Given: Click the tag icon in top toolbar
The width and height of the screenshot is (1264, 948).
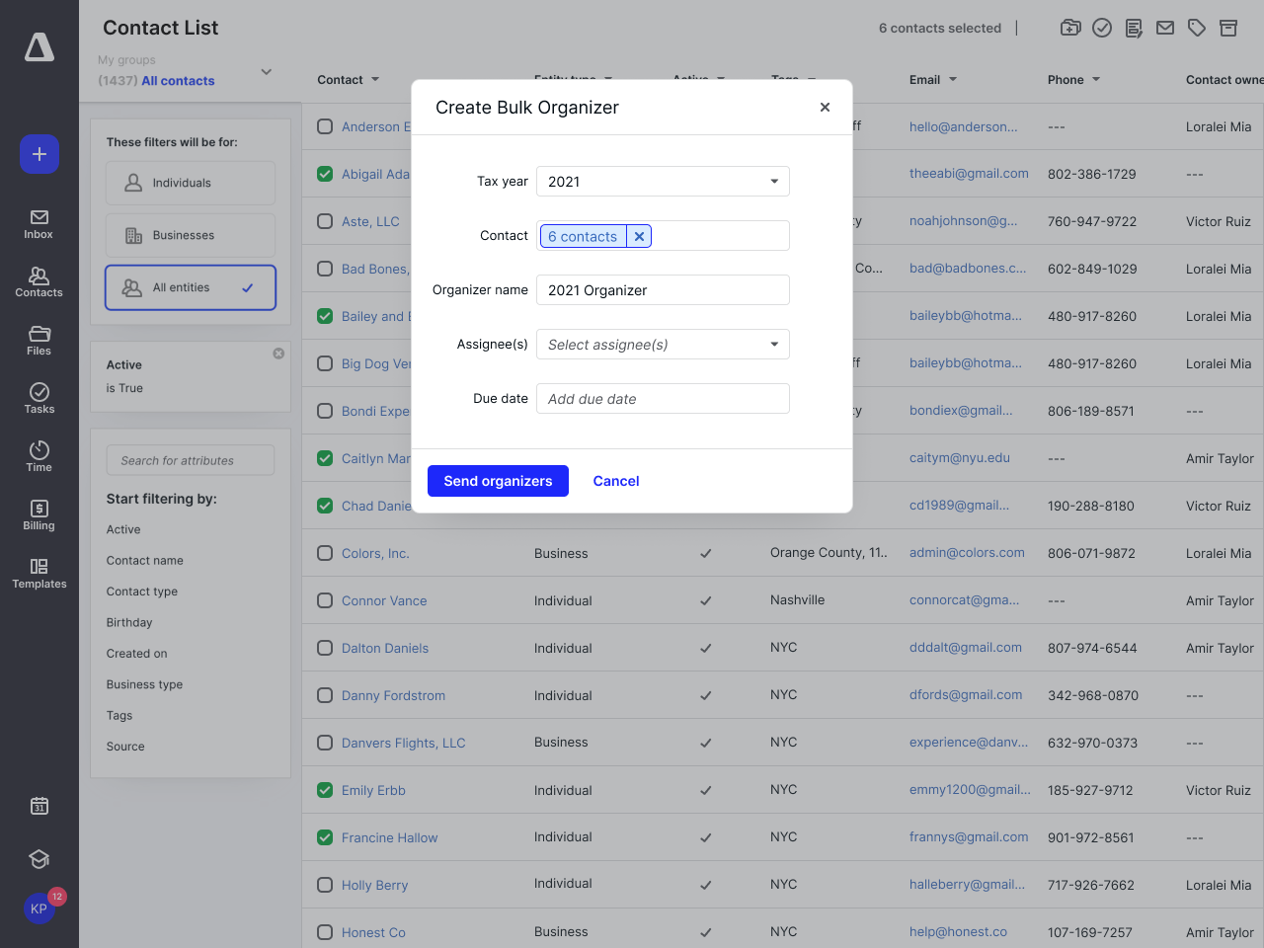Looking at the screenshot, I should [x=1197, y=28].
